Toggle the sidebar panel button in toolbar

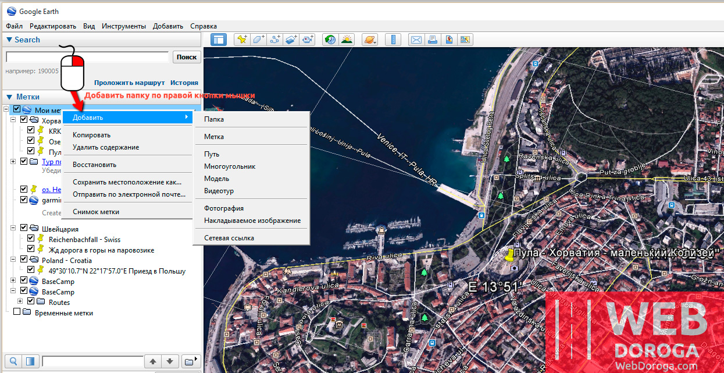click(218, 40)
